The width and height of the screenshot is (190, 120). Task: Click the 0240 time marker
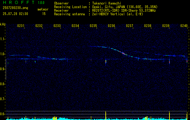tap(184, 26)
